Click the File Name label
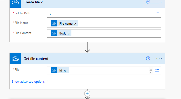 [x=22, y=23]
